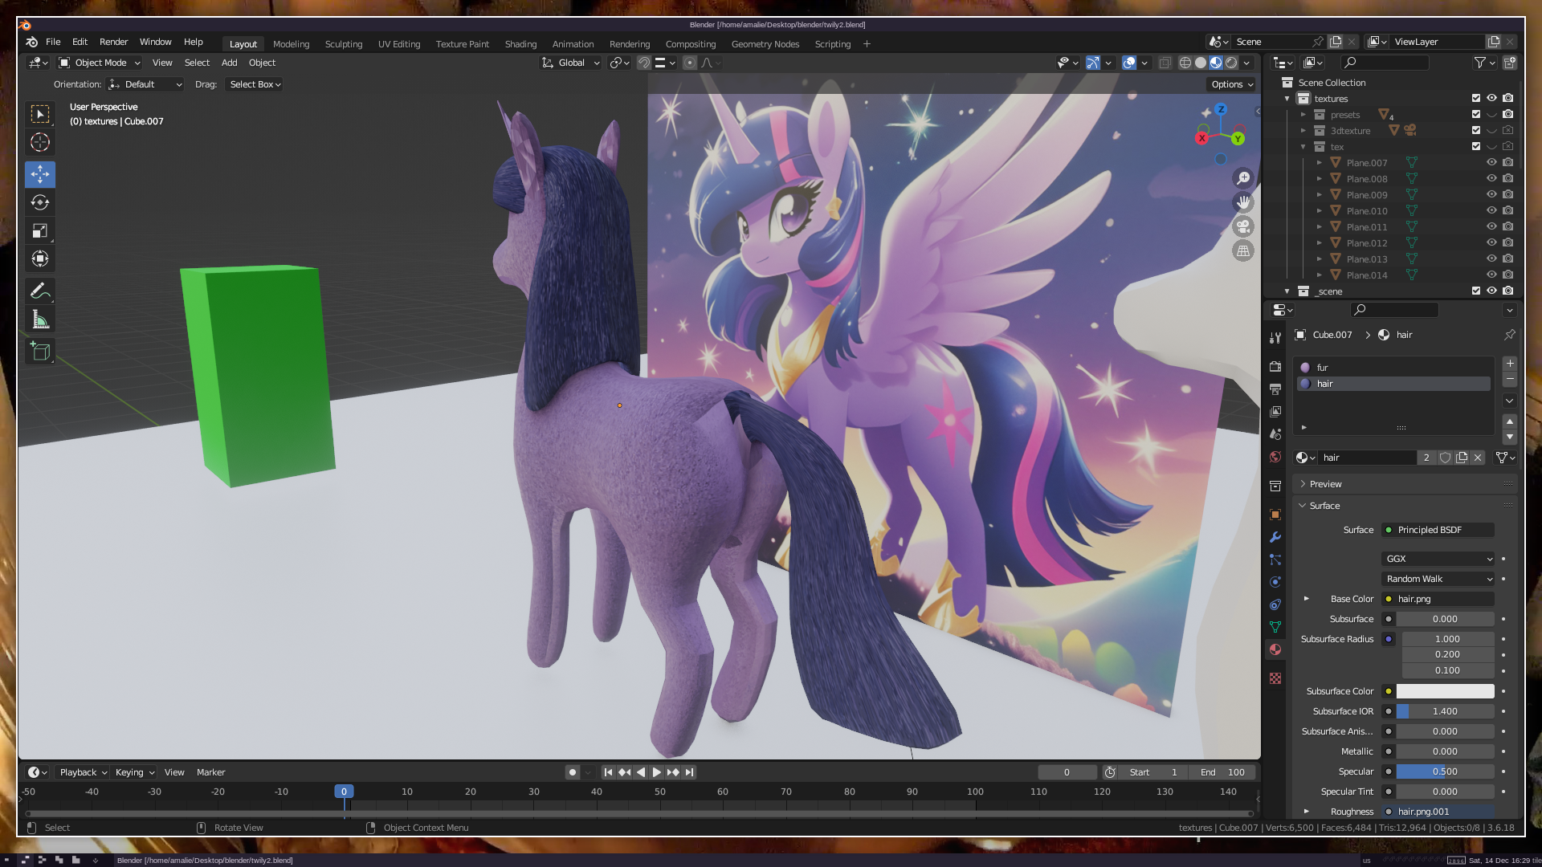This screenshot has width=1542, height=867.
Task: Toggle auto keying record button
Action: click(572, 772)
